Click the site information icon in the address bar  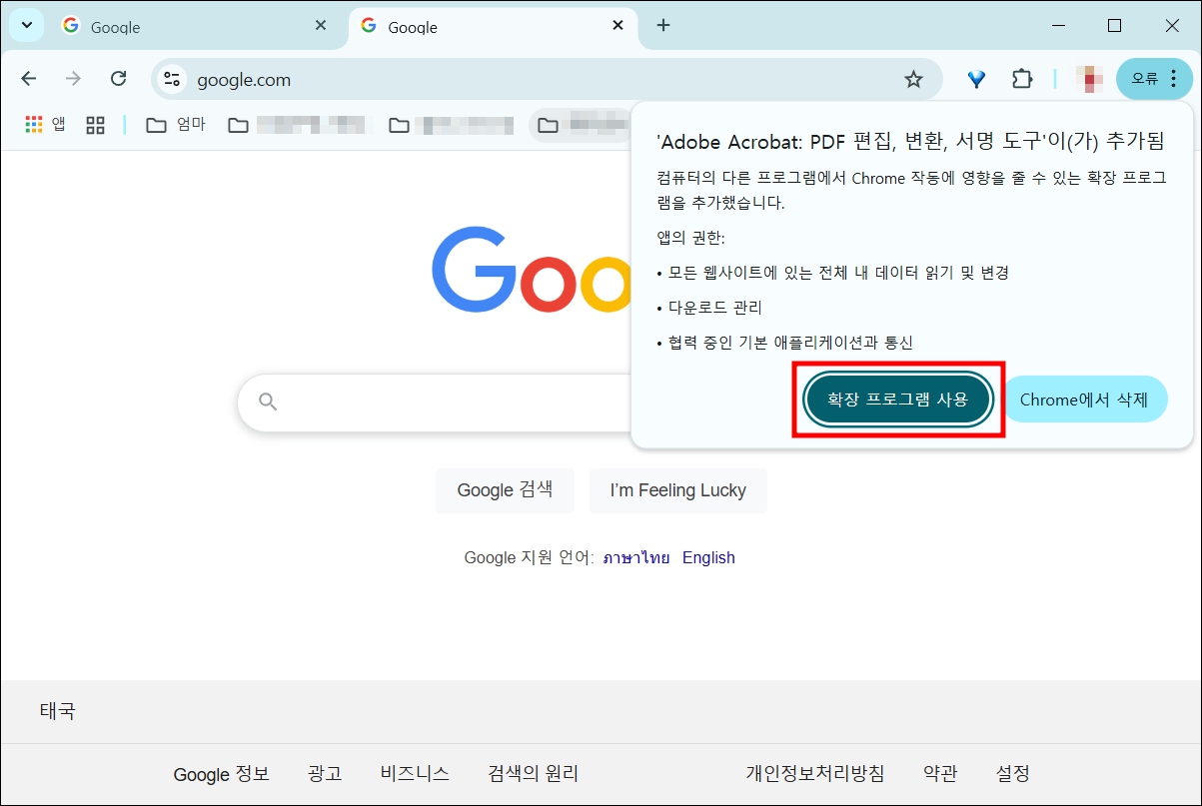pos(171,78)
